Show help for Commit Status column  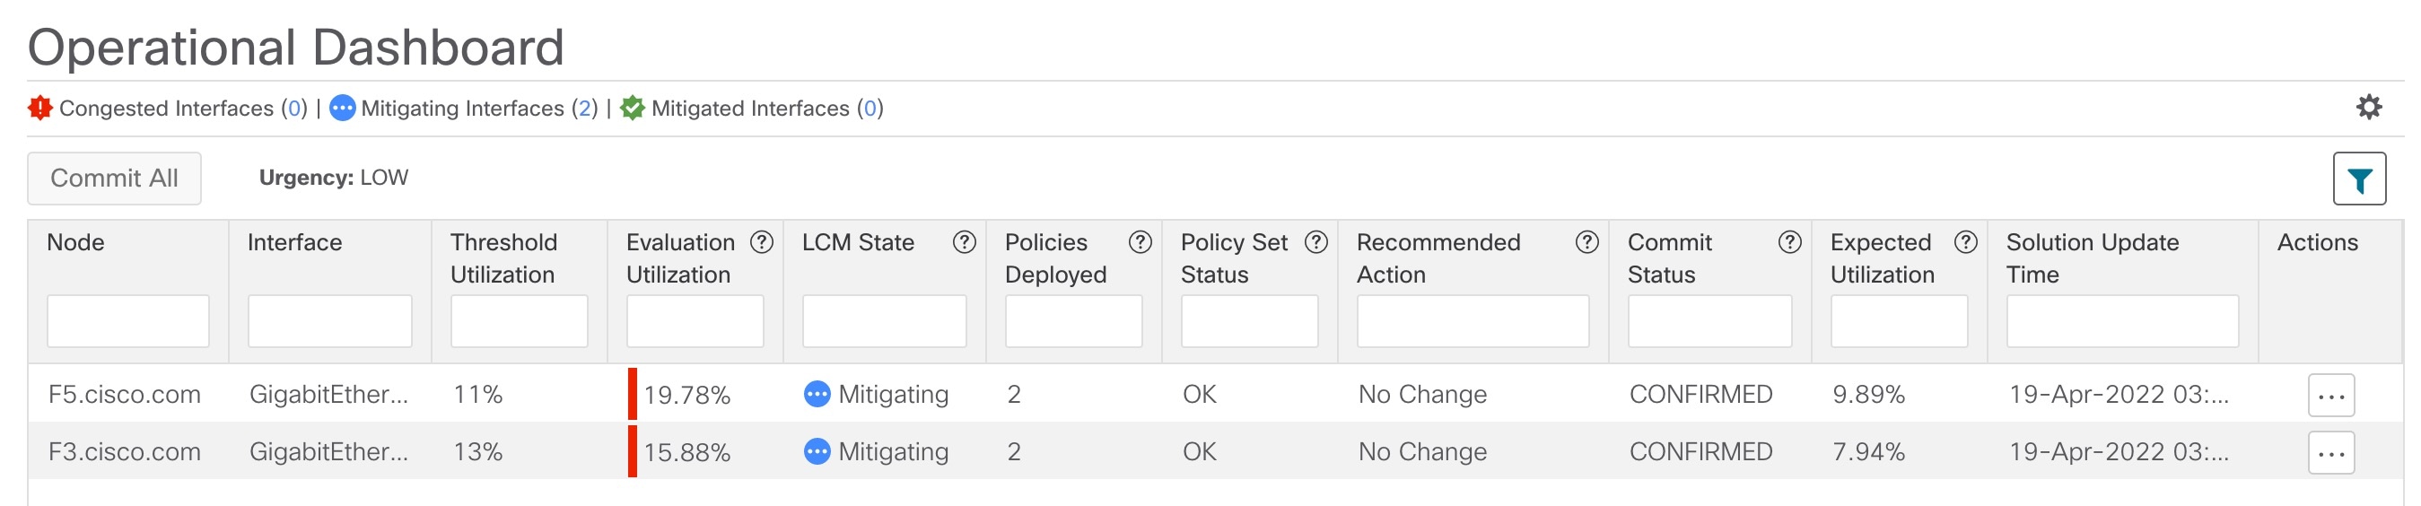(x=1789, y=242)
